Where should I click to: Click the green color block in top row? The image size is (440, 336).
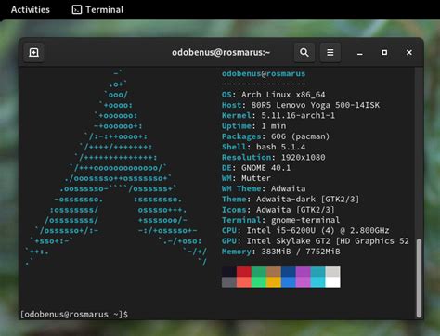259,272
